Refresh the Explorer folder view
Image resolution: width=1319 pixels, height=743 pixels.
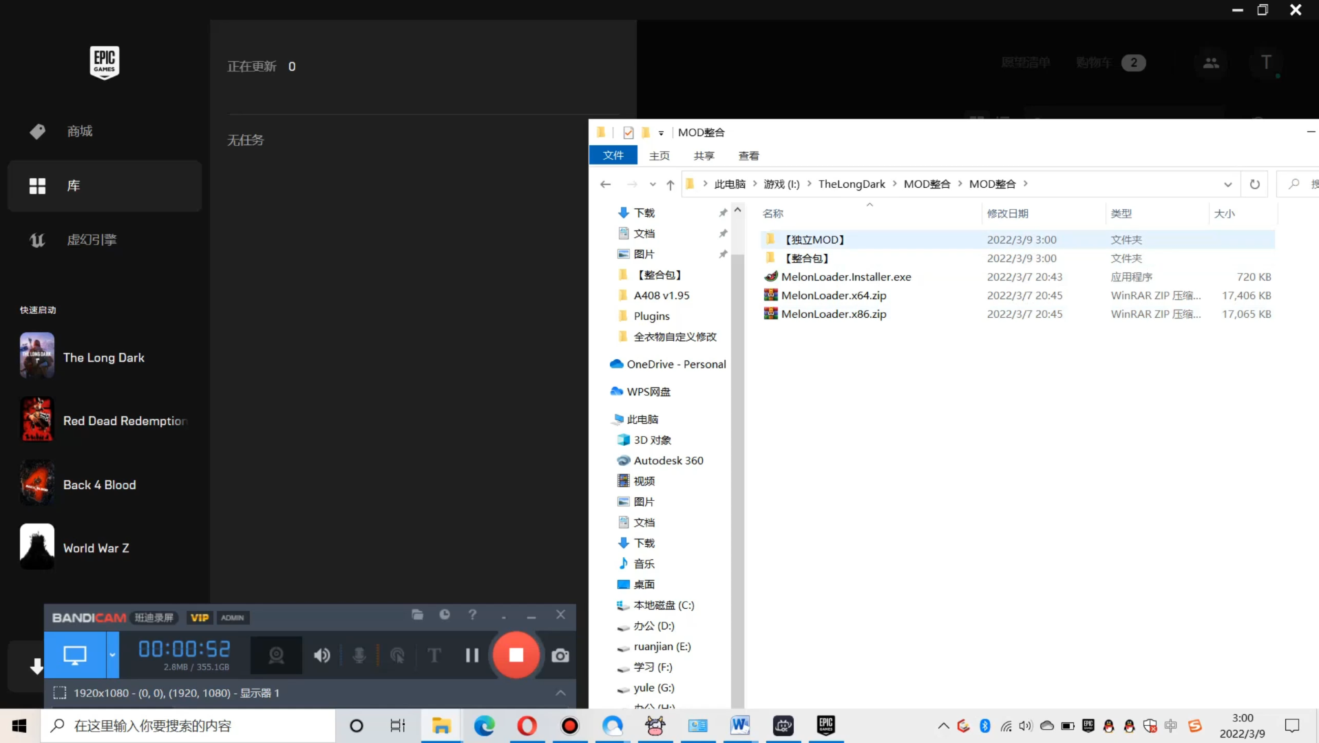(x=1254, y=184)
